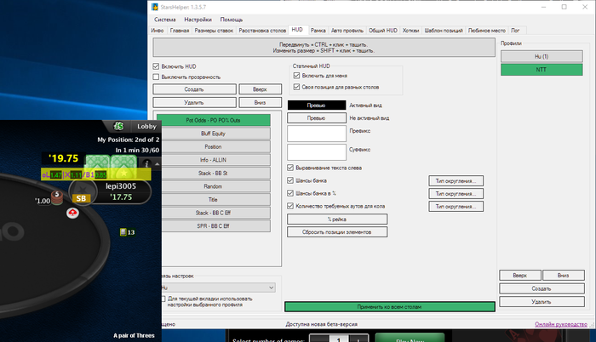596x342 pixels.
Task: Select Pot Odds - PO PO% Outs item
Action: click(x=213, y=120)
